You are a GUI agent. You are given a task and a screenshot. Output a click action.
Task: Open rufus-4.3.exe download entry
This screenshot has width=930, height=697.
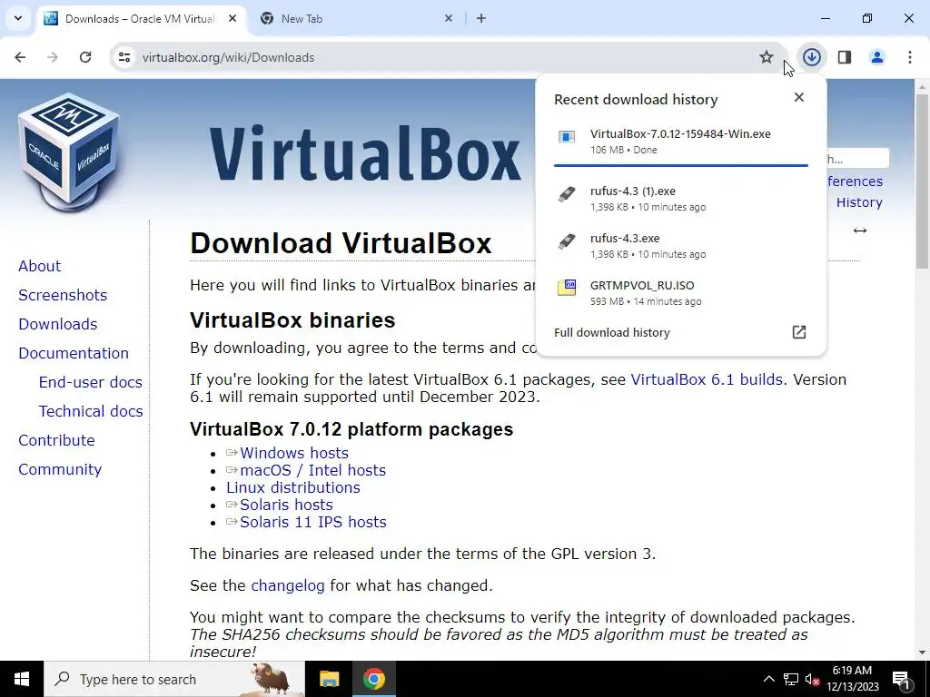point(680,245)
